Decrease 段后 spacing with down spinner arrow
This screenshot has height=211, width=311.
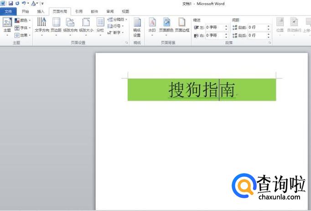click(x=269, y=37)
